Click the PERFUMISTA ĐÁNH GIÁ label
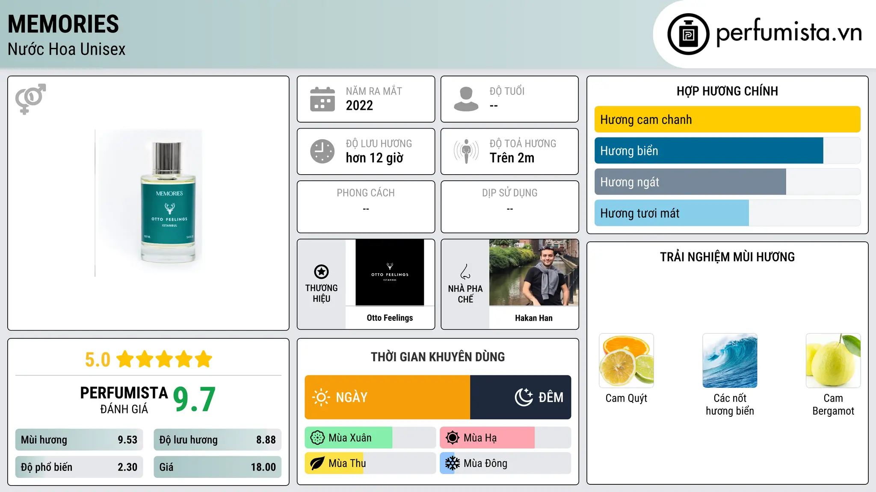 124,400
